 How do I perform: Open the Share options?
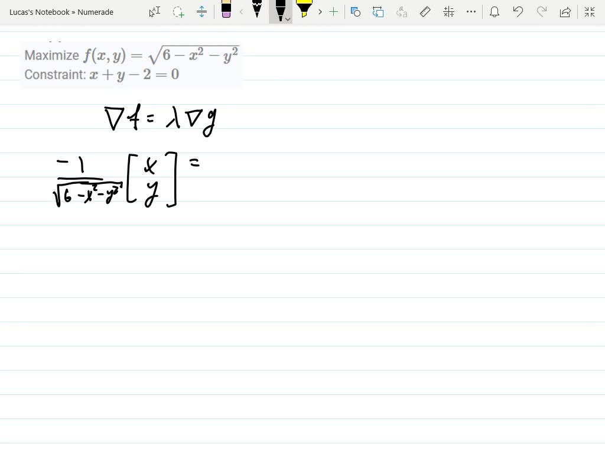(x=565, y=12)
